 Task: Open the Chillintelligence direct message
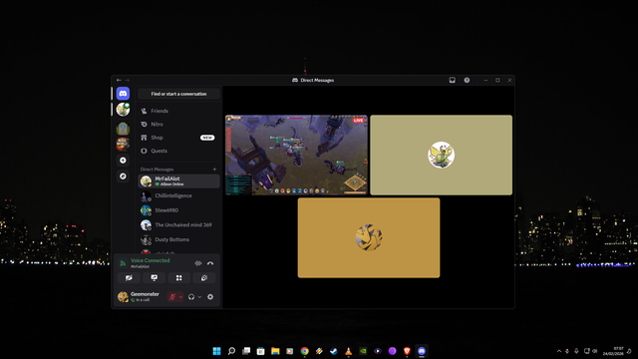[x=178, y=195]
